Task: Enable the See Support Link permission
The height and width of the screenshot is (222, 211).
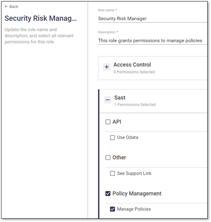Action: (112, 173)
